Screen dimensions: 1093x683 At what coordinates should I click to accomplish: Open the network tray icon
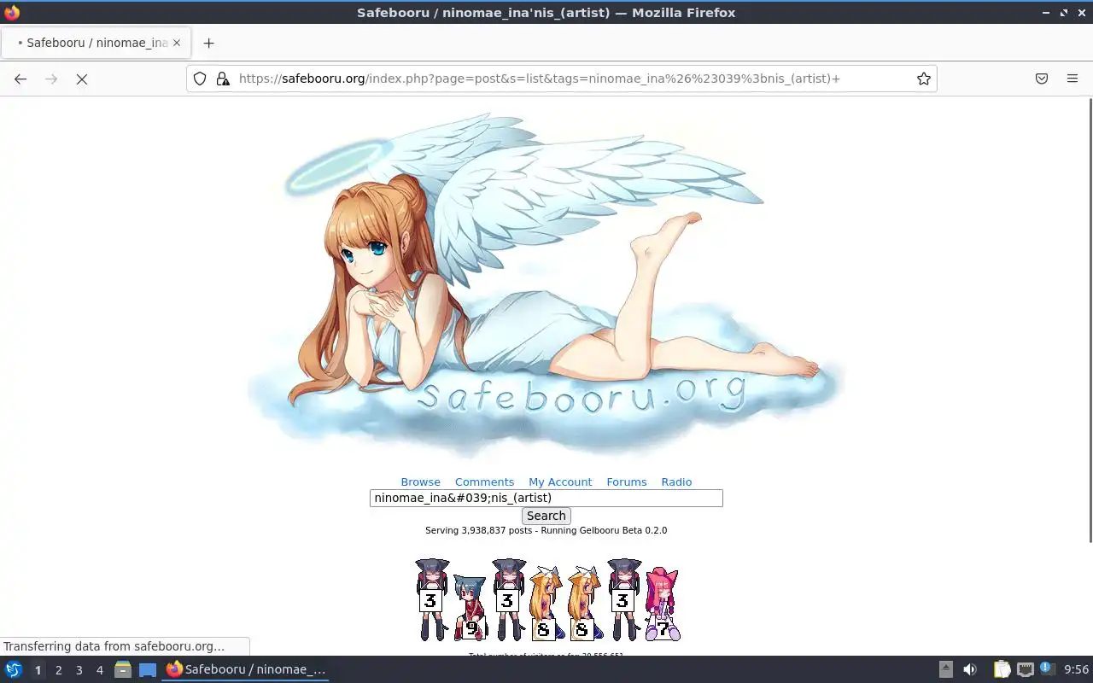point(1026,670)
